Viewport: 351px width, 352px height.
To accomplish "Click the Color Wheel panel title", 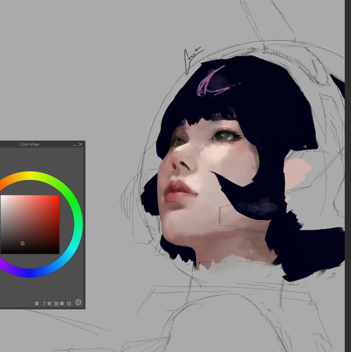I will pyautogui.click(x=30, y=144).
